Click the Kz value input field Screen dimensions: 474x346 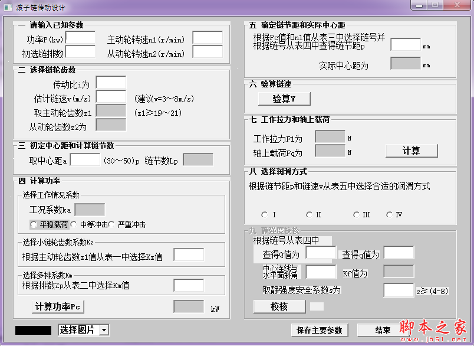(189, 254)
